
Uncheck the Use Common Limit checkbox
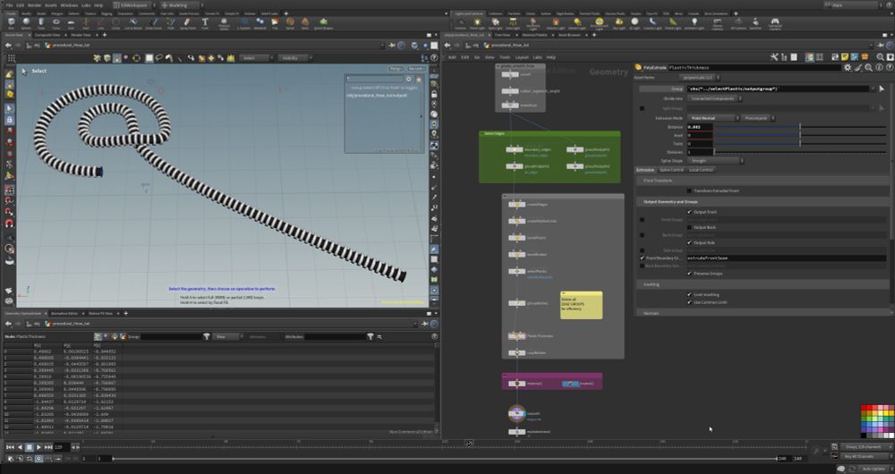point(689,301)
